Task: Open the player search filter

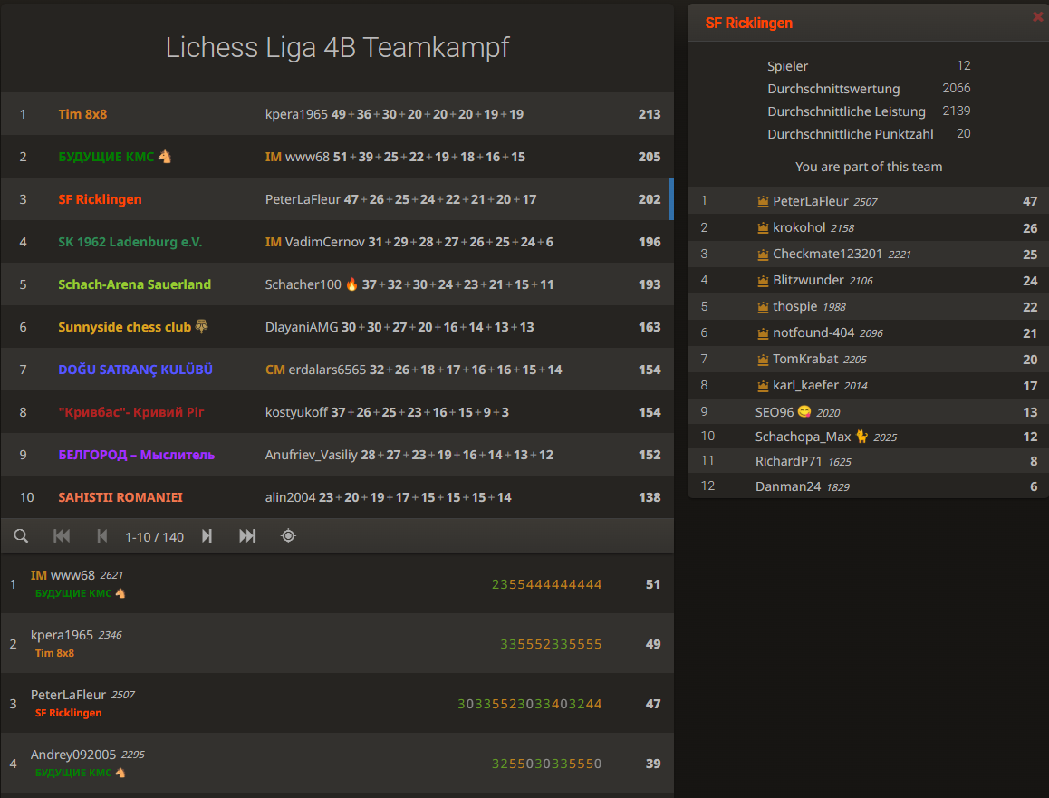Action: tap(21, 535)
